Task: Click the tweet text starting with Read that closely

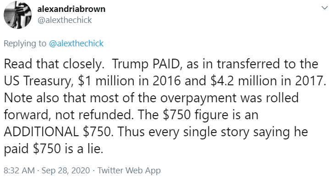Action: [x=164, y=106]
